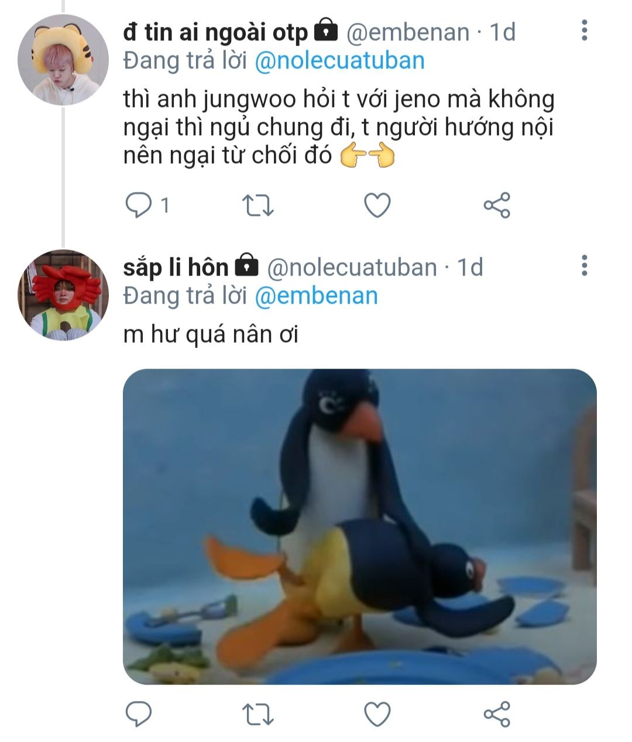Share the first tweet by embenan
Screen dimensions: 632x742
pyautogui.click(x=497, y=205)
